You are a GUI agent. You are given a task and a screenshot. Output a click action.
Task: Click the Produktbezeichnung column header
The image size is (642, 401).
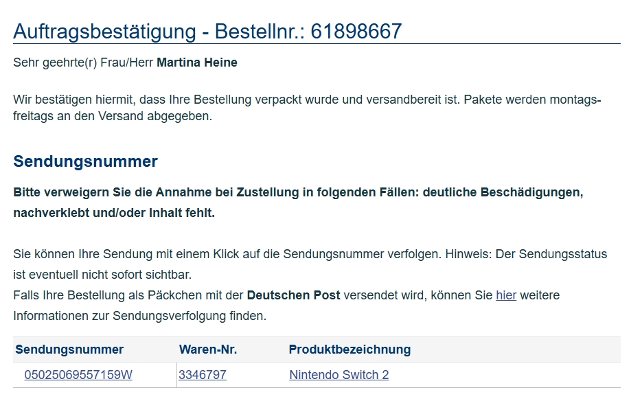click(x=349, y=350)
